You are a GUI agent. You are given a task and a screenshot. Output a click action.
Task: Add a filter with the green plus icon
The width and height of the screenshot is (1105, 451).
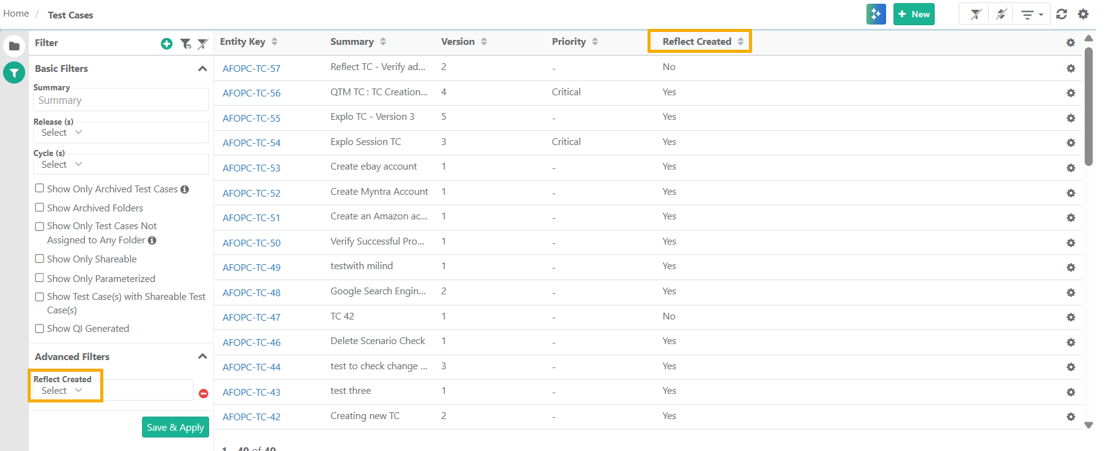(167, 44)
